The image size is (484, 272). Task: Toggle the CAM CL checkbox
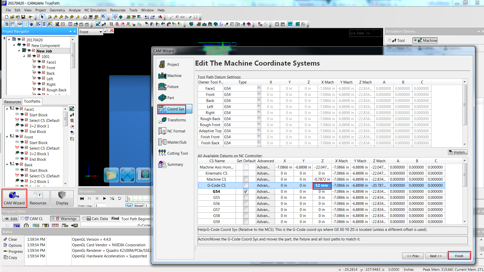(22, 219)
